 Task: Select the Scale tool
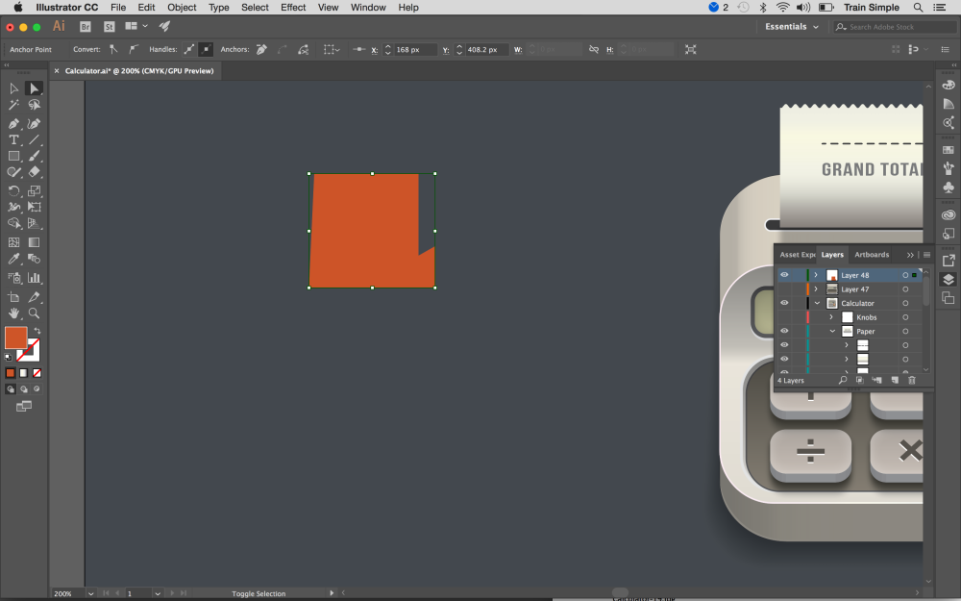pyautogui.click(x=35, y=190)
